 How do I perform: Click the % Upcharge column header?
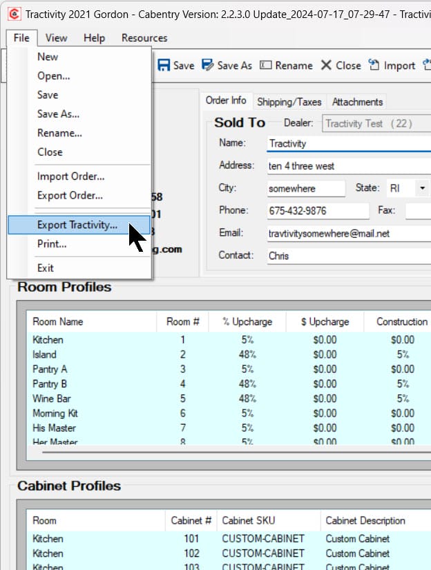(x=247, y=322)
